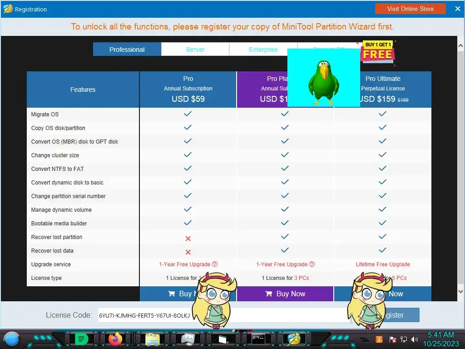Viewport: 465px width, 349px height.
Task: Click the Pro Annual Subscription USD $59 header
Action: [x=188, y=89]
